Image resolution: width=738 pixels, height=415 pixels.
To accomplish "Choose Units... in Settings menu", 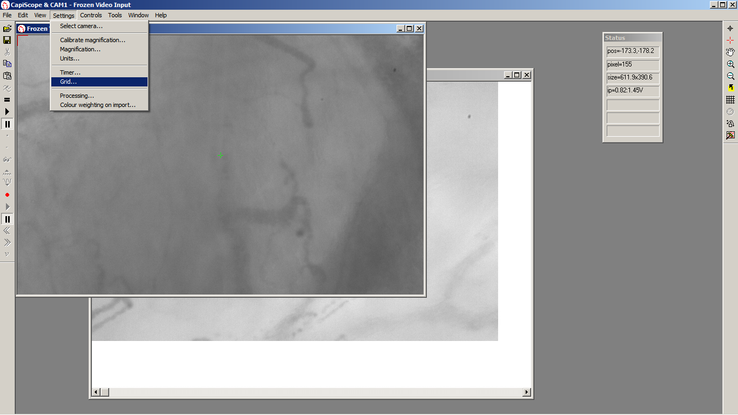I will (x=99, y=58).
